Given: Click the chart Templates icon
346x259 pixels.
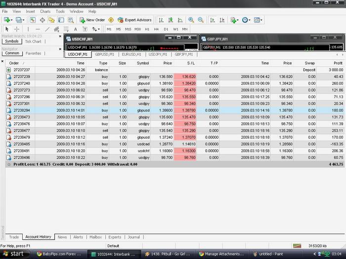Looking at the screenshot, I should [x=257, y=20].
